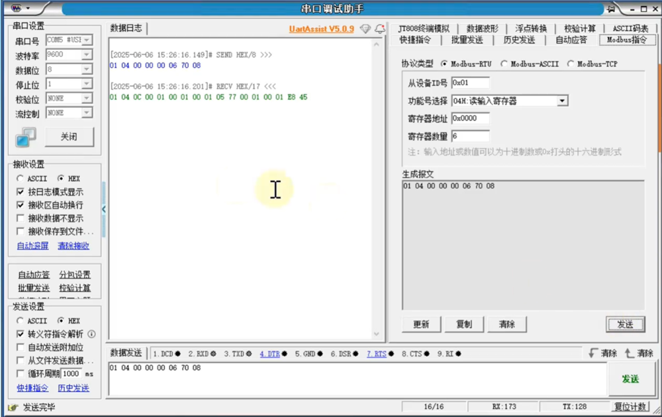Click the 清除接收 link
The height and width of the screenshot is (417, 662).
click(73, 246)
